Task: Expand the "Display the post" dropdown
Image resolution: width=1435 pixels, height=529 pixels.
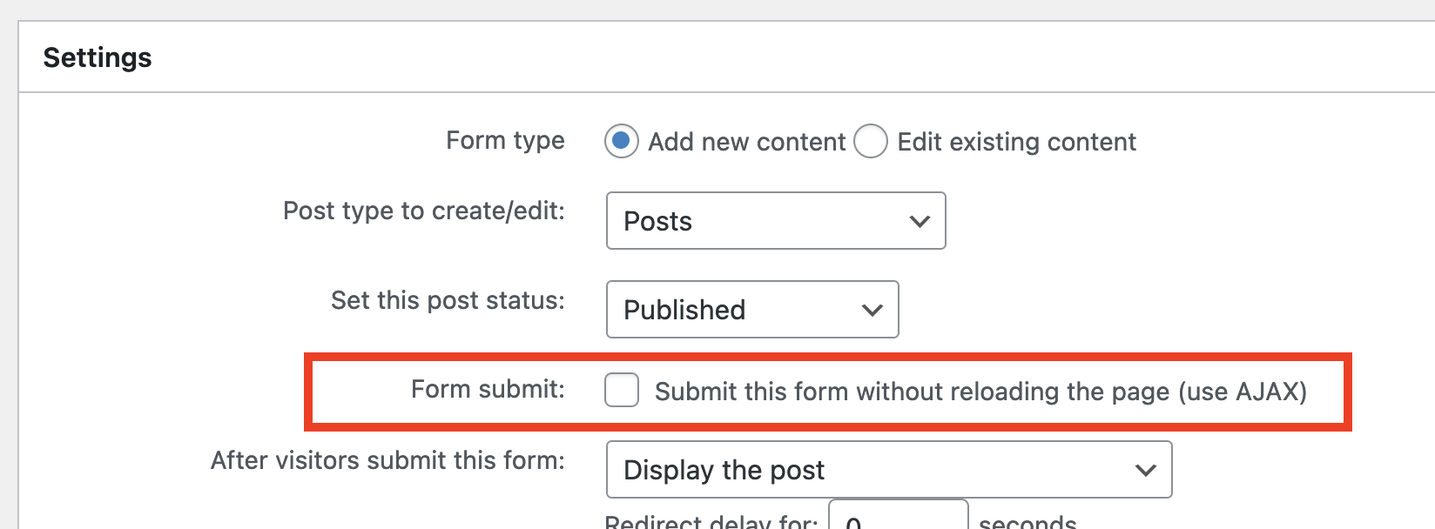Action: 889,470
